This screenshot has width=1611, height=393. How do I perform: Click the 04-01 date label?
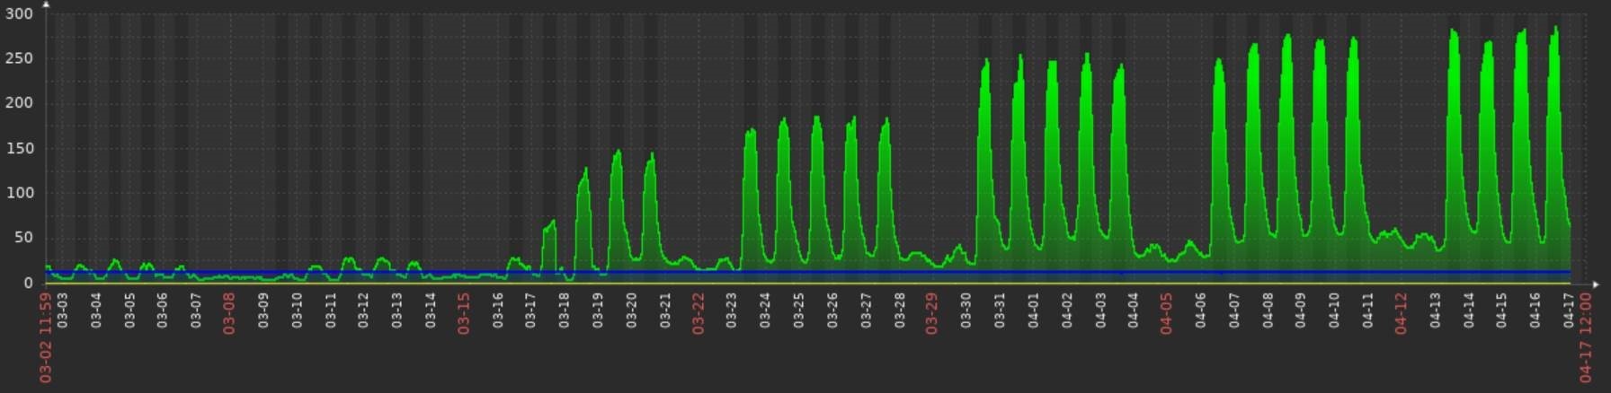pos(1033,310)
